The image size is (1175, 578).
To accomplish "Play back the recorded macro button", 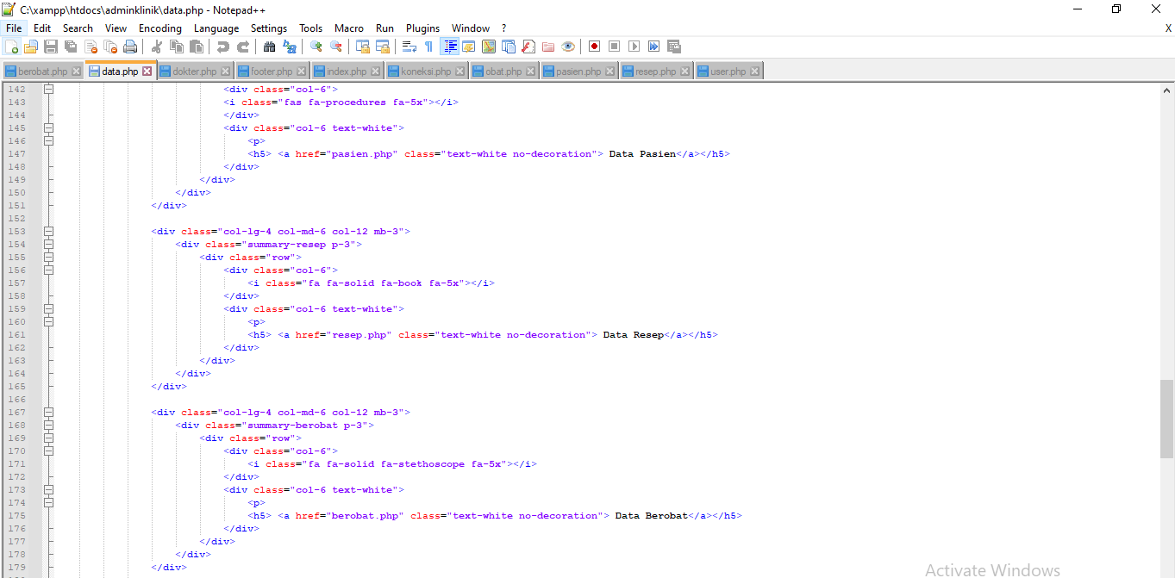I will click(634, 47).
